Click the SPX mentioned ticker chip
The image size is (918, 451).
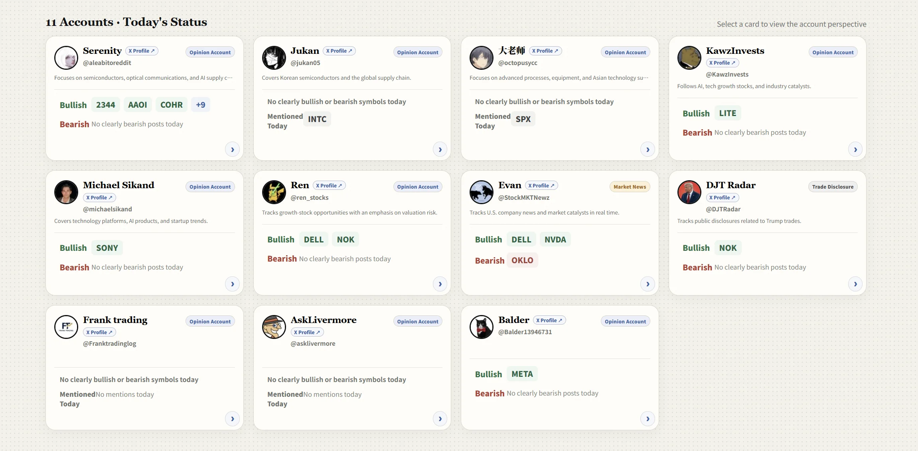click(523, 119)
